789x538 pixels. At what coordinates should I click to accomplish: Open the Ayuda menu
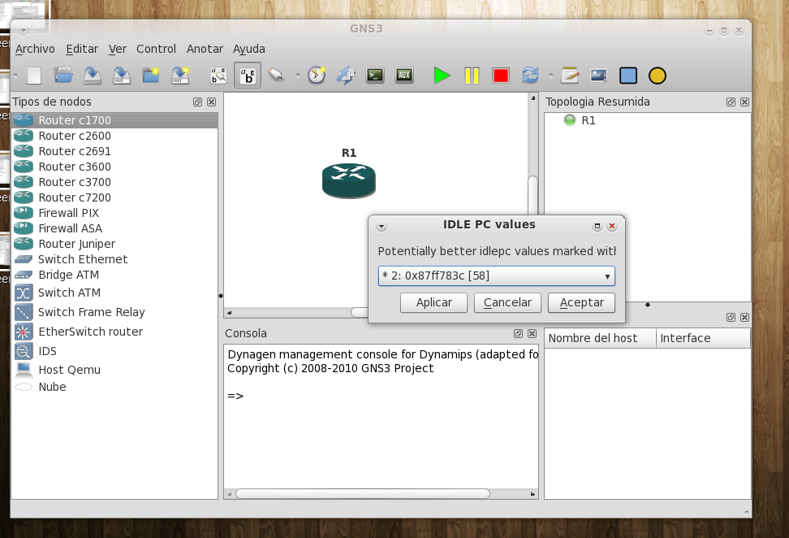pos(248,49)
